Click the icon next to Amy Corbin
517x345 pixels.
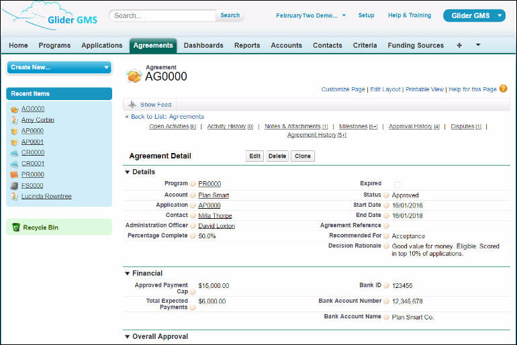[x=15, y=120]
